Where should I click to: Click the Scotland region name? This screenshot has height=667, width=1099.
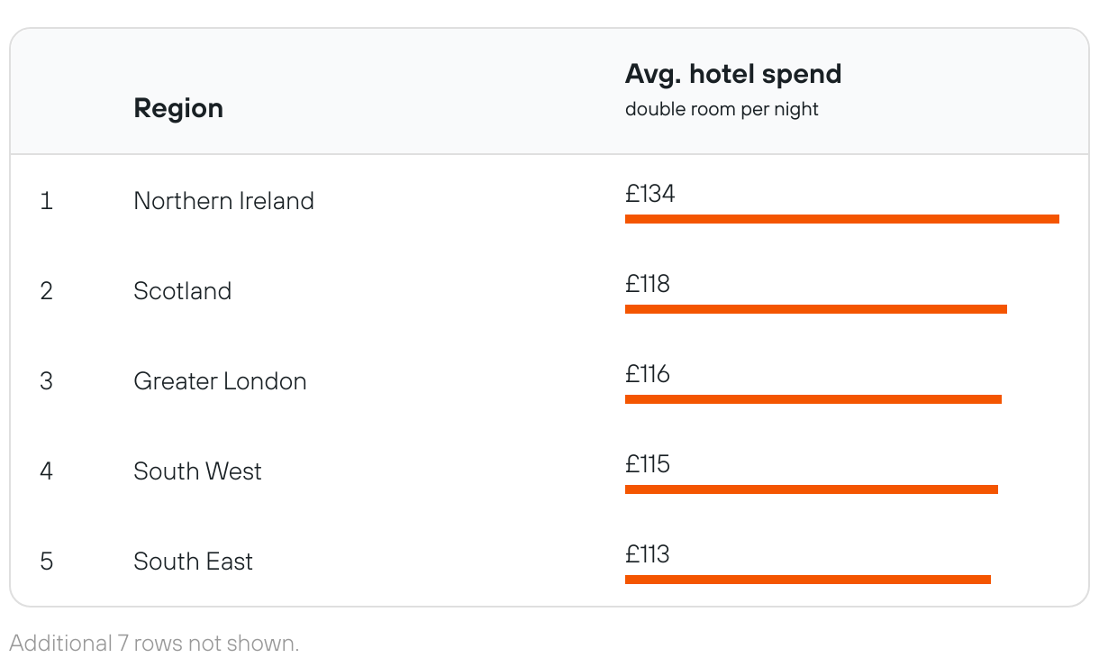(182, 290)
